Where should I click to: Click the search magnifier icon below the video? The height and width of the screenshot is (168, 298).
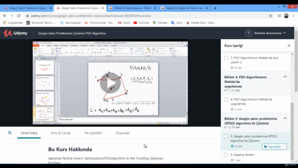9,133
